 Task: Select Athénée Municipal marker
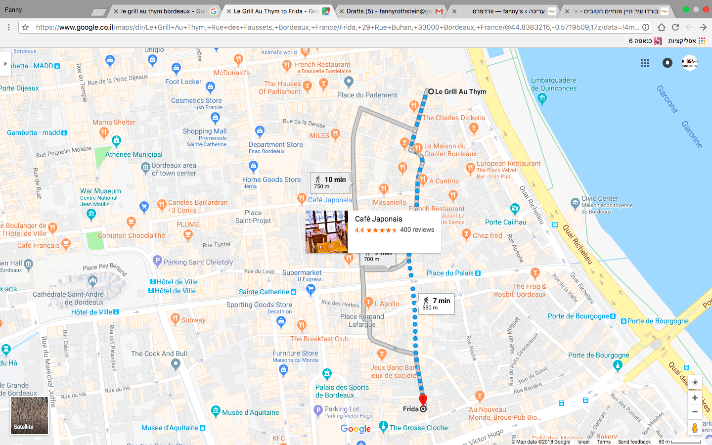click(x=116, y=141)
